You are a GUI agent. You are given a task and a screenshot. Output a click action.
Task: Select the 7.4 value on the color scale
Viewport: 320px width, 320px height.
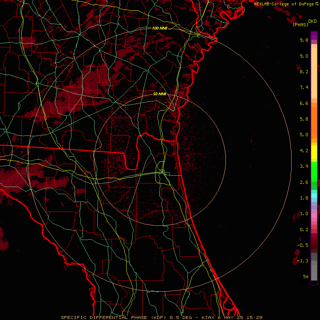pyautogui.click(x=304, y=87)
